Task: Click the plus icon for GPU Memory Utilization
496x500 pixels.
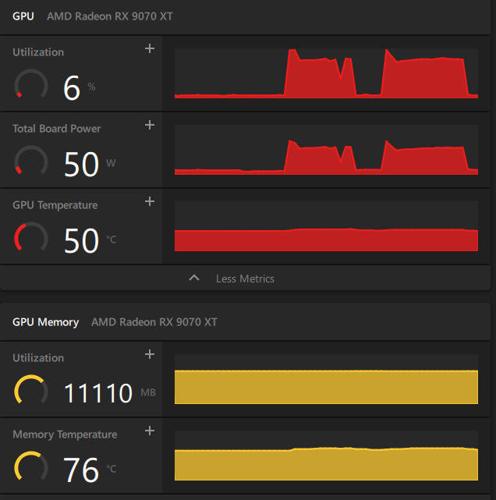Action: pyautogui.click(x=151, y=355)
